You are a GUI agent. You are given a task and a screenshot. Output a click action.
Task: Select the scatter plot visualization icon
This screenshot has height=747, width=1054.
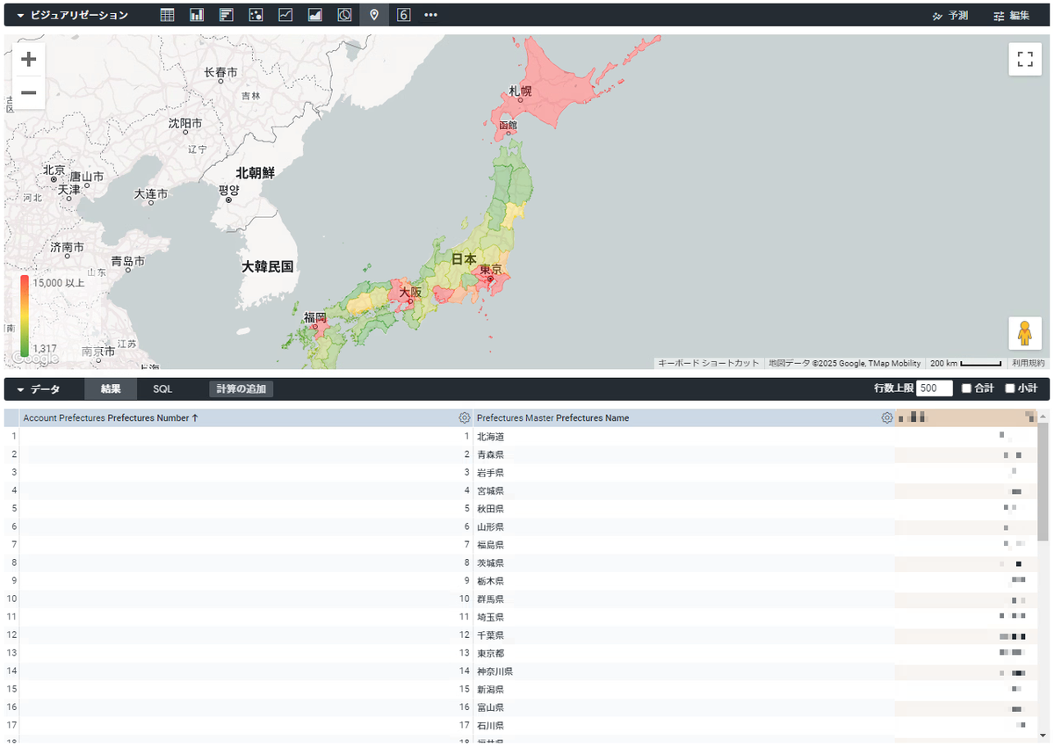tap(255, 14)
